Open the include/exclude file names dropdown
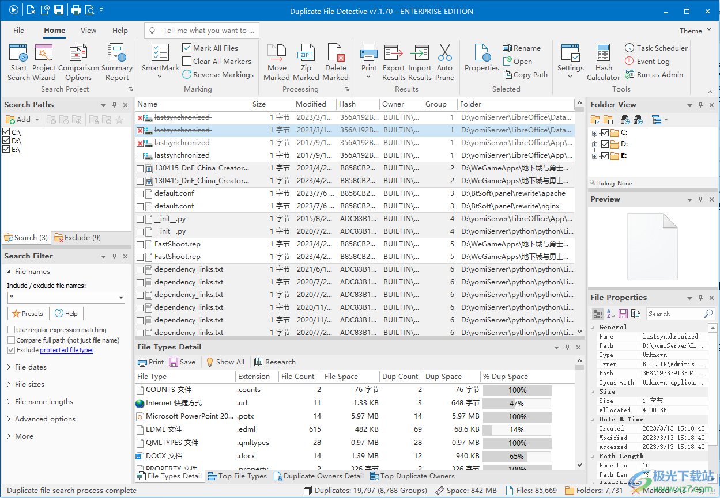The width and height of the screenshot is (720, 498). coord(120,298)
